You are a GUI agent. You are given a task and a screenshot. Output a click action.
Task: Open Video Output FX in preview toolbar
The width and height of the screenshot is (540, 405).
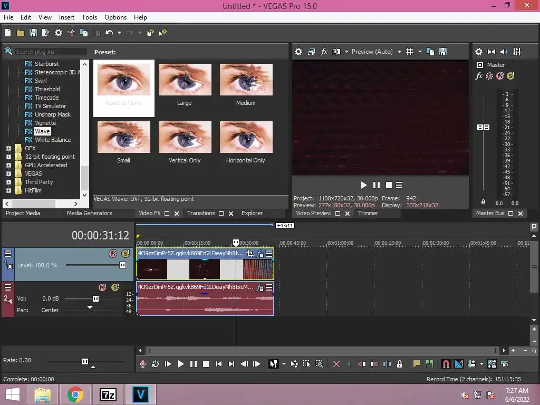point(324,52)
